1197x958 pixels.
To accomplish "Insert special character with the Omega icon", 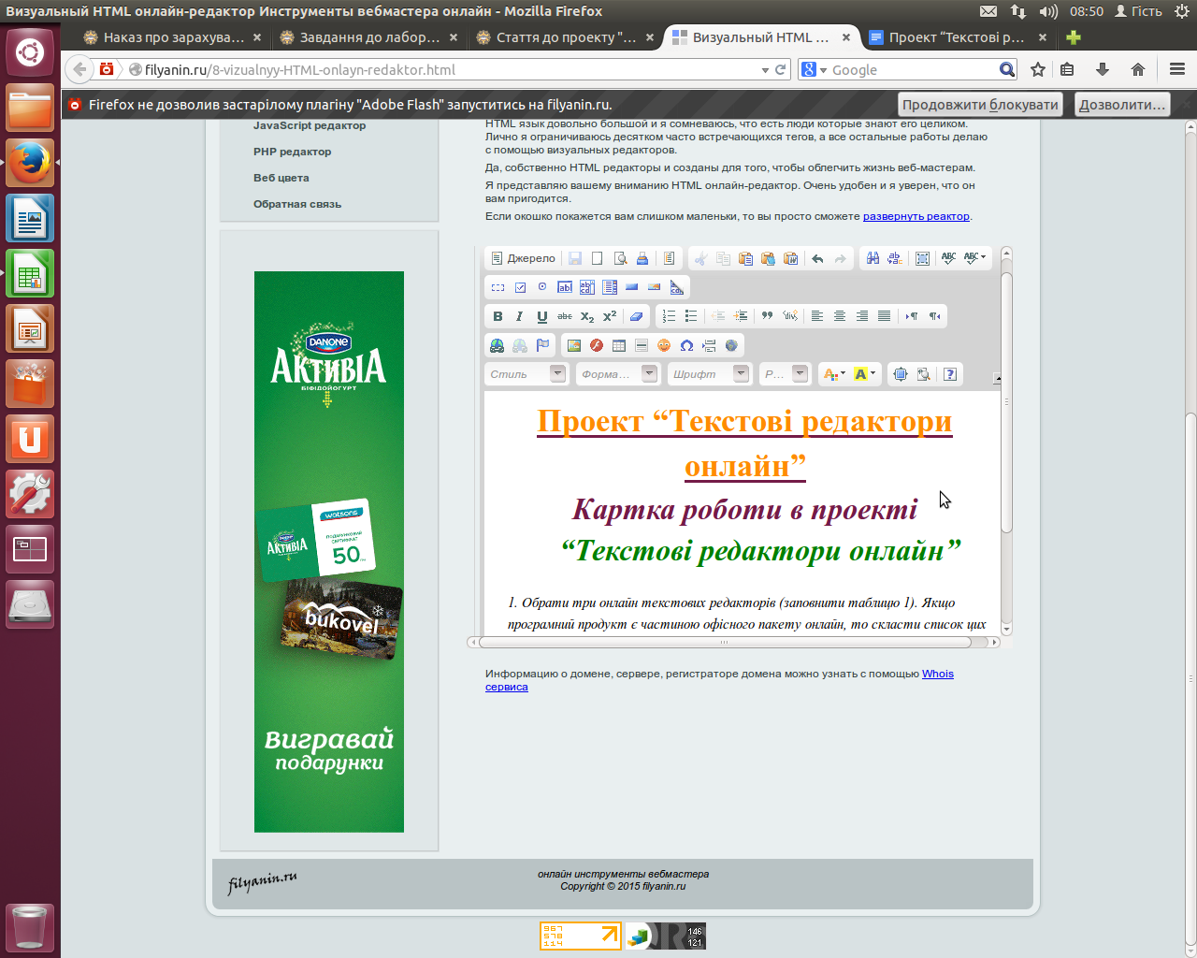I will pos(686,345).
